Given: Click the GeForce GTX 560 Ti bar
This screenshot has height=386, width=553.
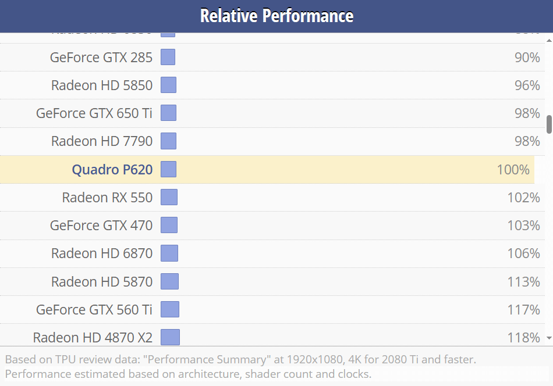Looking at the screenshot, I should click(170, 310).
